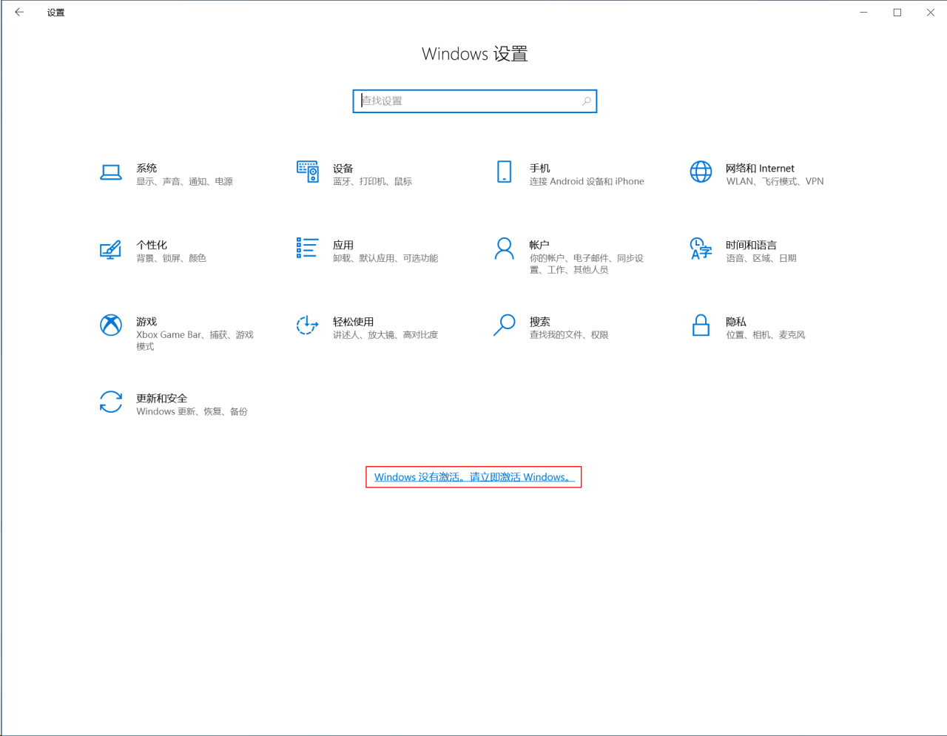Click the magnifier icon in the search box
Viewport: 947px width, 736px height.
587,101
